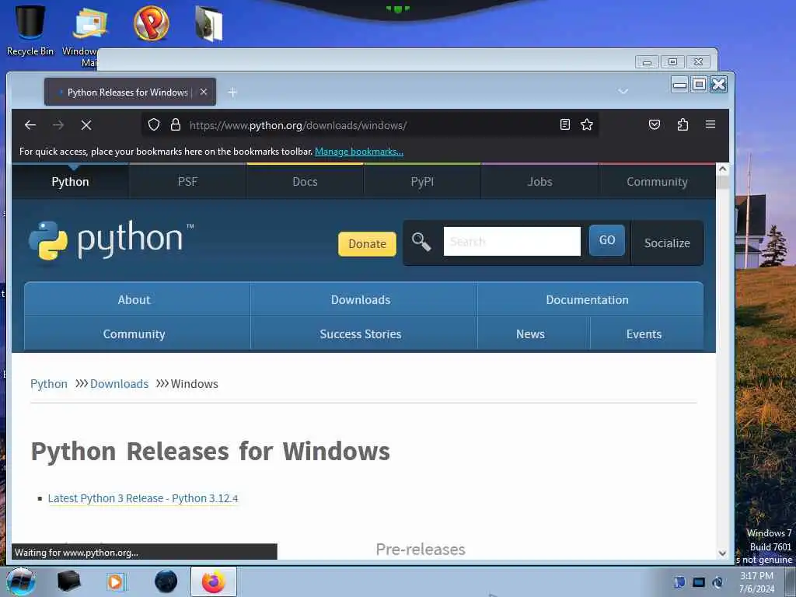This screenshot has width=796, height=597.
Task: Toggle reader view icon in address bar
Action: pos(565,124)
